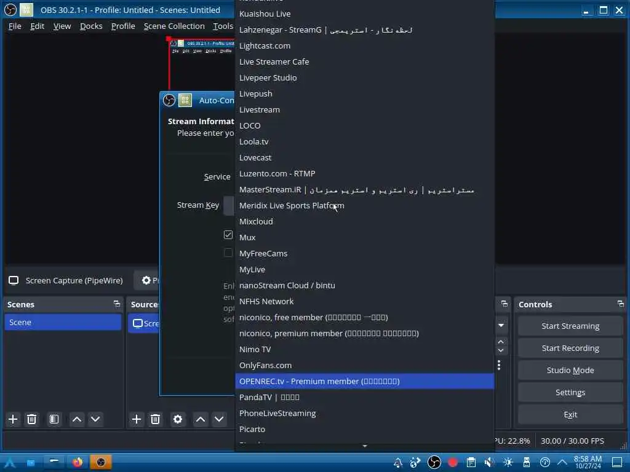
Task: Move scene down with arrow icon
Action: pyautogui.click(x=95, y=419)
